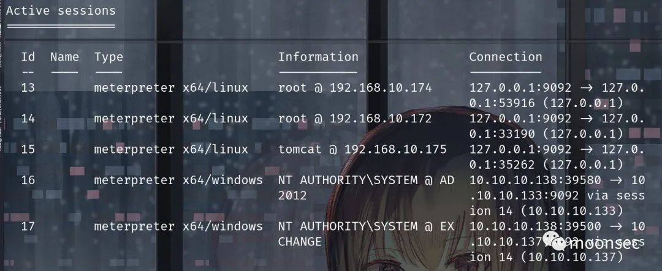Select the Id column header

[28, 57]
